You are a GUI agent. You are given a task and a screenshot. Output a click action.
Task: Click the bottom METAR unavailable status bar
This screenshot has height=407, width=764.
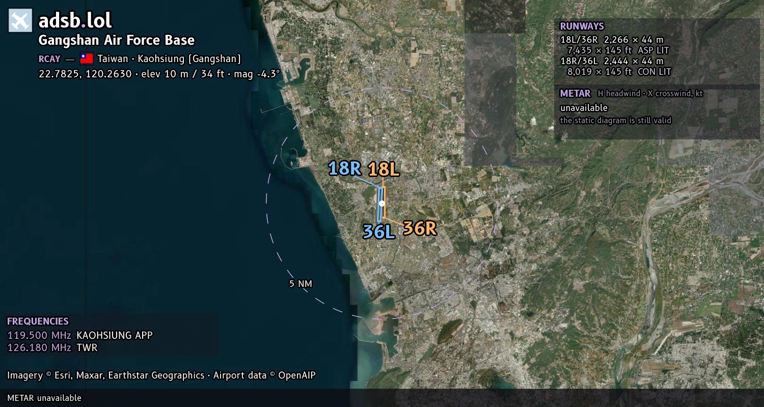[382, 398]
